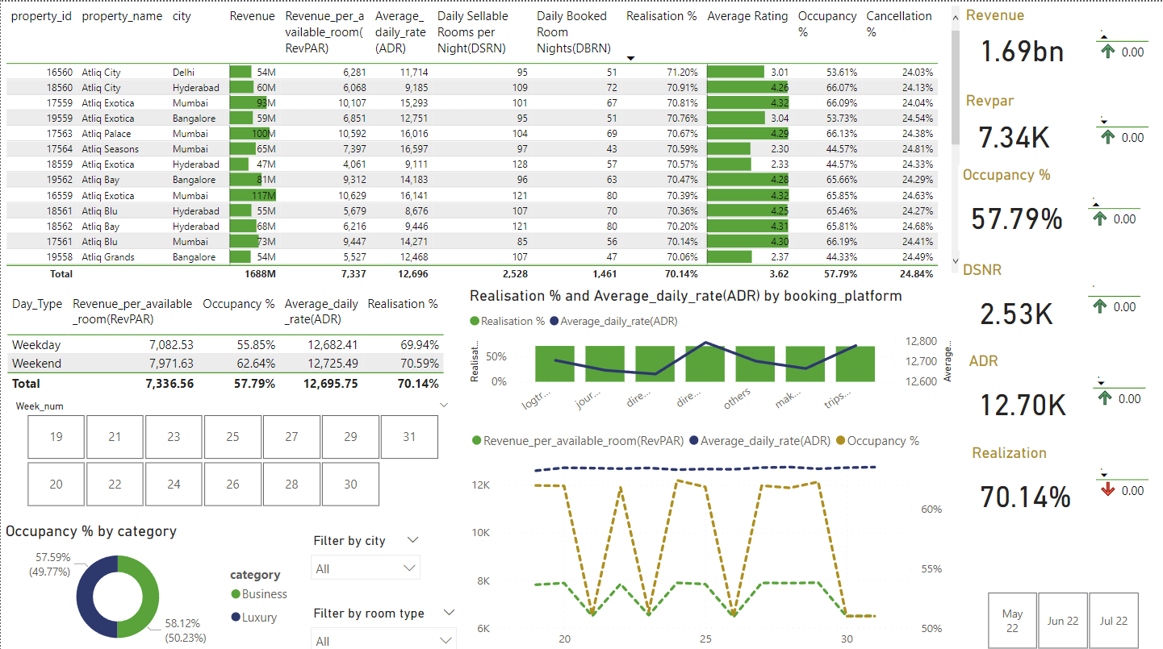Collapse the Week_num slicer with its chevron
Image resolution: width=1163 pixels, height=649 pixels.
[444, 405]
